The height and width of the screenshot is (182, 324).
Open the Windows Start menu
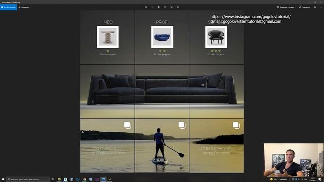coord(3,179)
